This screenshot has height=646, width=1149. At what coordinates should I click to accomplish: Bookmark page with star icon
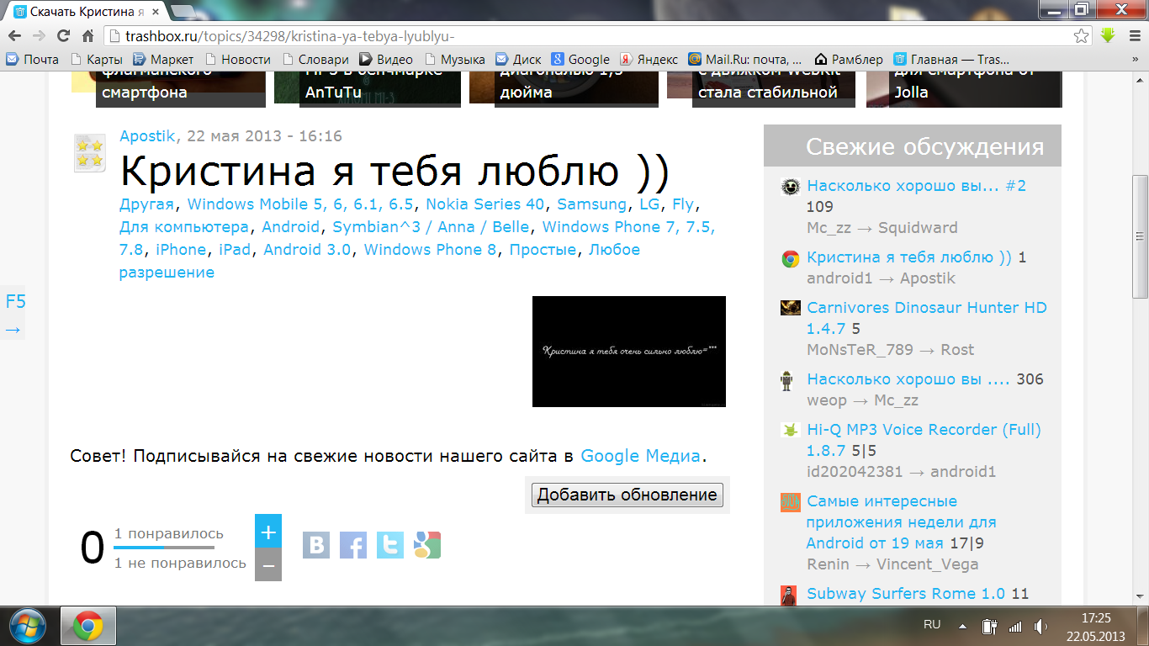click(x=1082, y=36)
